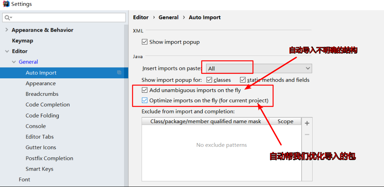Click General in the breadcrumb path
Viewport: 384px width, 187px height.
[169, 17]
